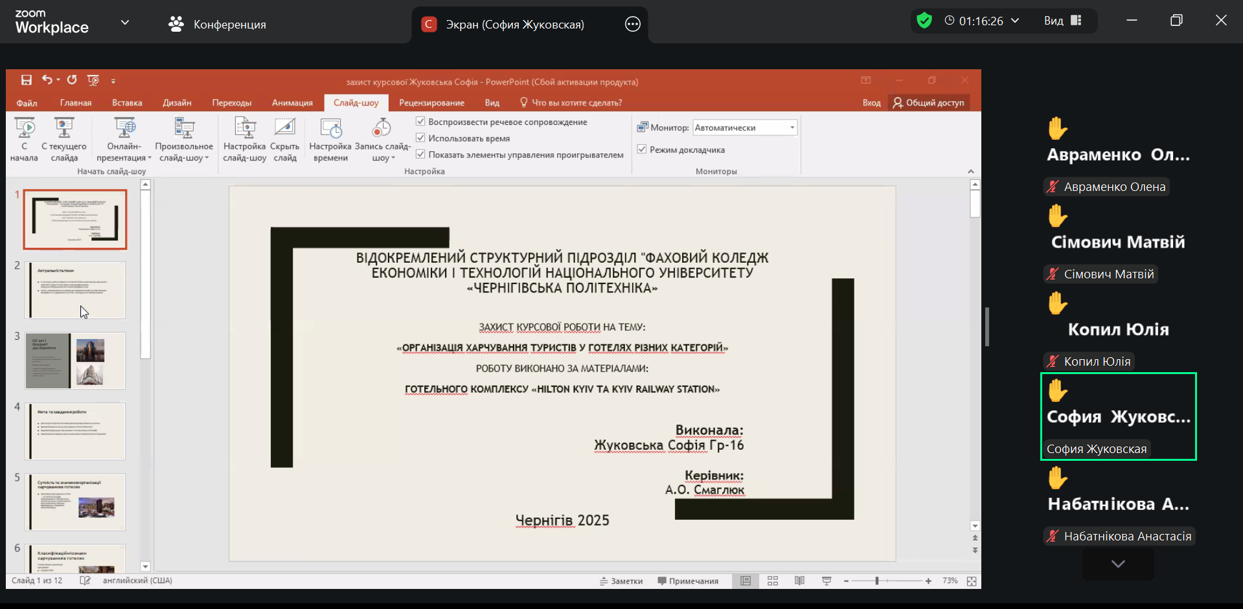Open the Design ribbon tab
Screen dimensions: 1243x609
(177, 103)
